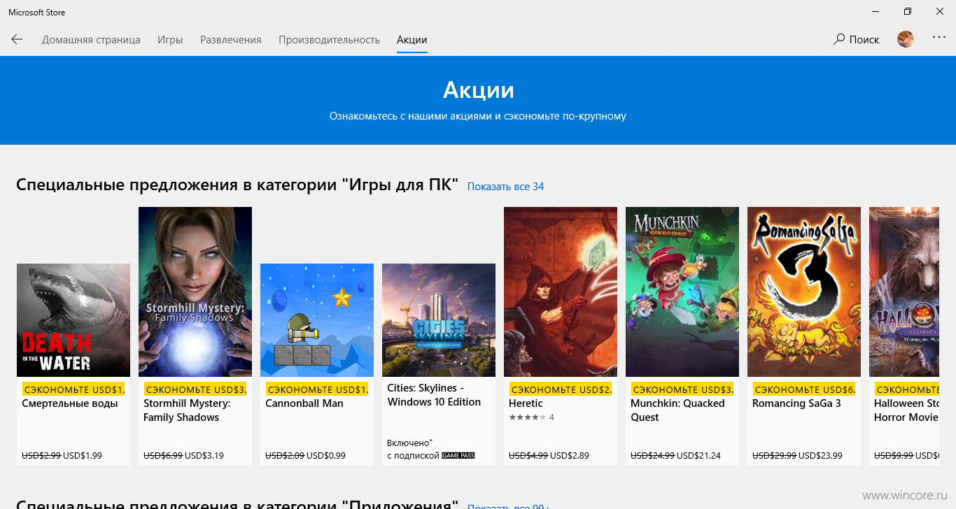Screen dimensions: 956x509
Task: Click the USD$3.19 Stormhill Mystery price
Action: pos(204,456)
